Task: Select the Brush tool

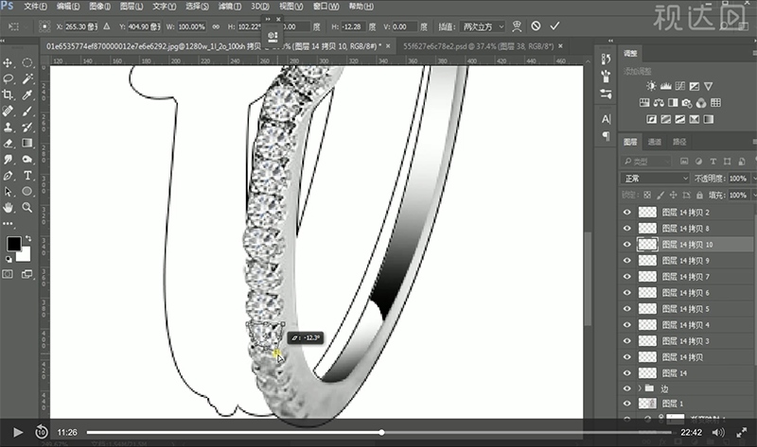Action: 27,111
